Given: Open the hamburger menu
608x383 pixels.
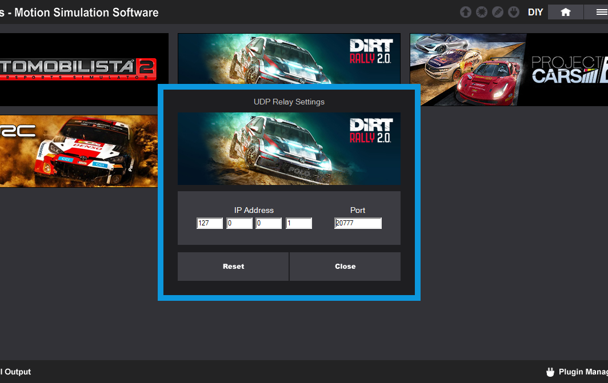Looking at the screenshot, I should click(x=600, y=12).
